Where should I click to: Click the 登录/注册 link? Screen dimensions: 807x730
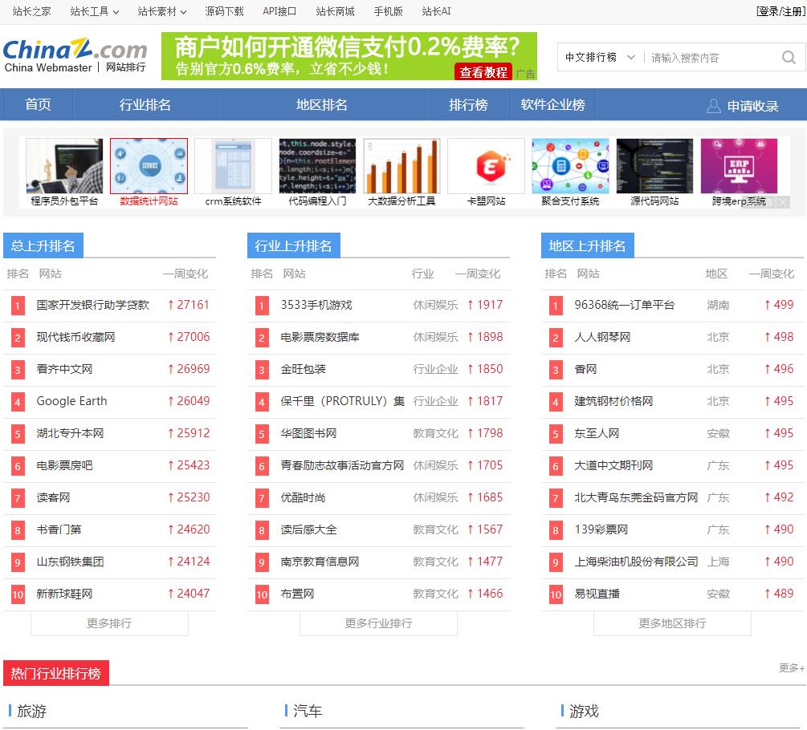781,11
